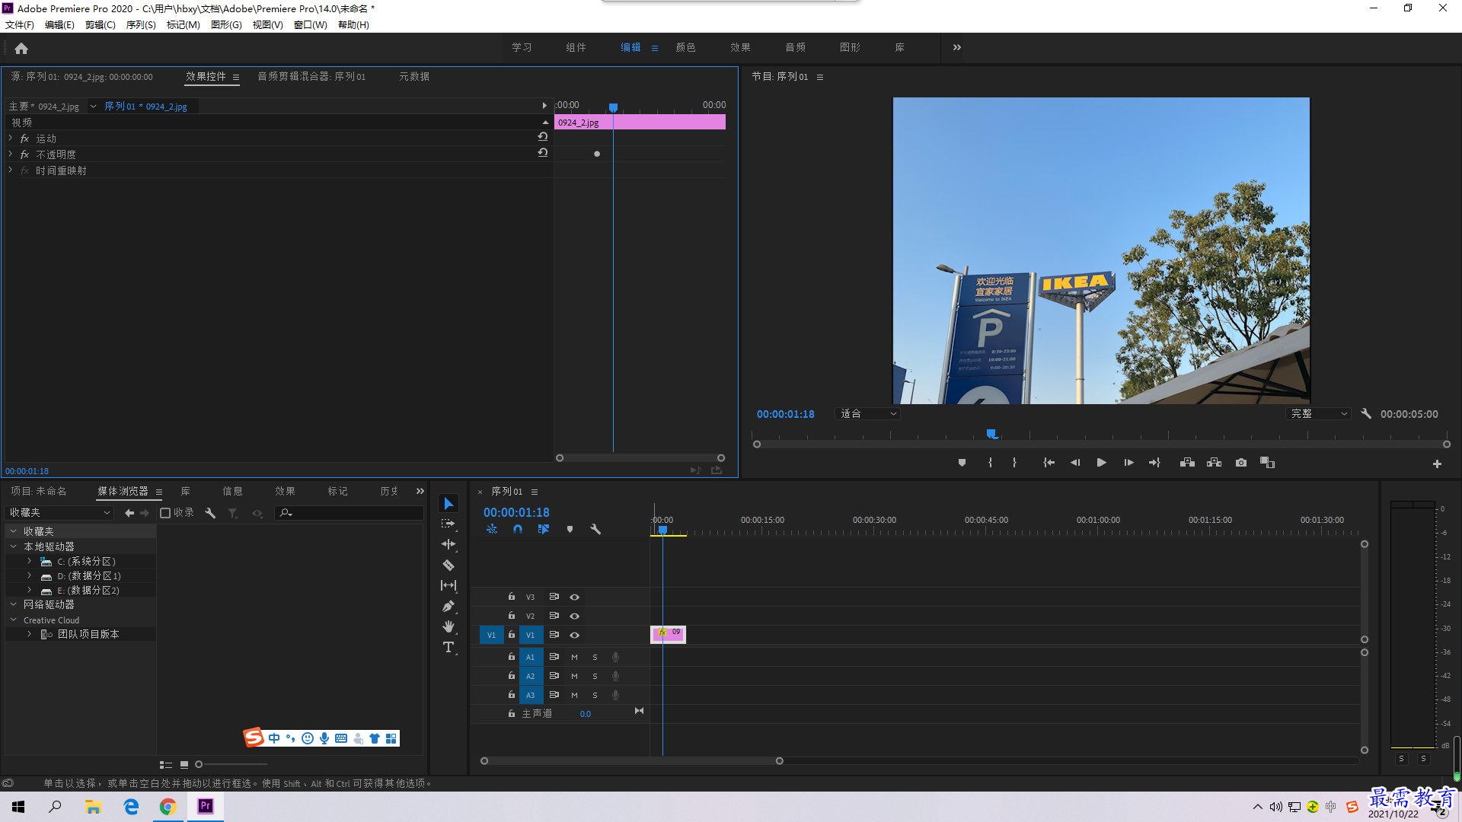Open timeline display settings wrench
Viewport: 1462px width, 822px height.
[595, 529]
